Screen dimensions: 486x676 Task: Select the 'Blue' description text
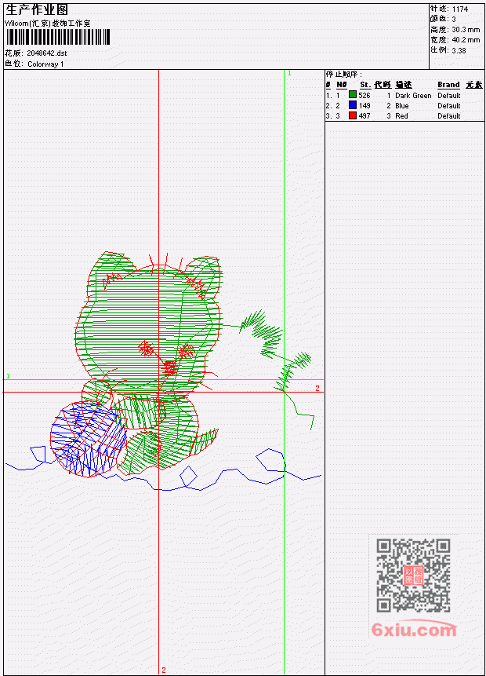(401, 106)
